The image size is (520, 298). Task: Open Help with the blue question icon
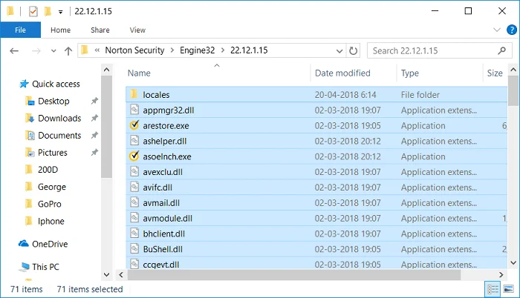click(x=512, y=30)
